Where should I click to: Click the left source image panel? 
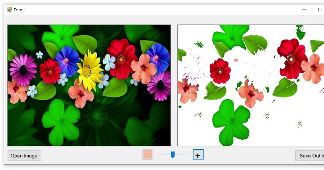(89, 85)
